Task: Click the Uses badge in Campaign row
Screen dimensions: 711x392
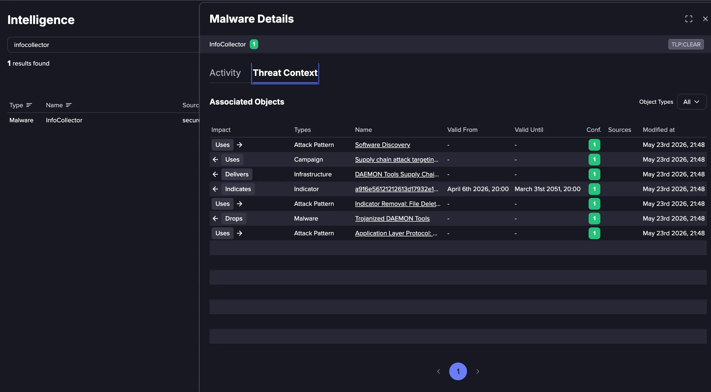Action: [x=232, y=159]
